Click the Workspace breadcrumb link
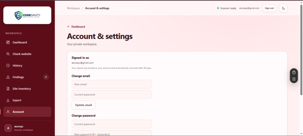This screenshot has height=136, width=303. coord(73,8)
